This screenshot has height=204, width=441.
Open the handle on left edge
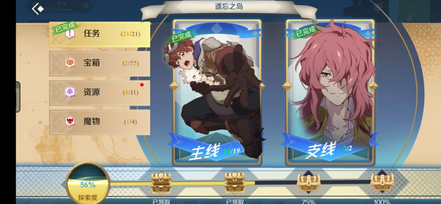18,97
